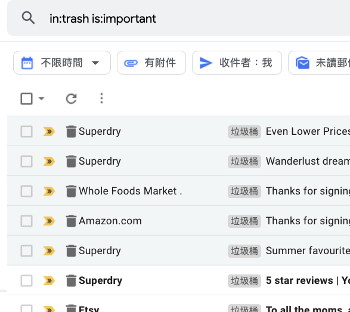Click bold Superdry sender of unread email
Screen dimensions: 350x312
[x=100, y=281]
